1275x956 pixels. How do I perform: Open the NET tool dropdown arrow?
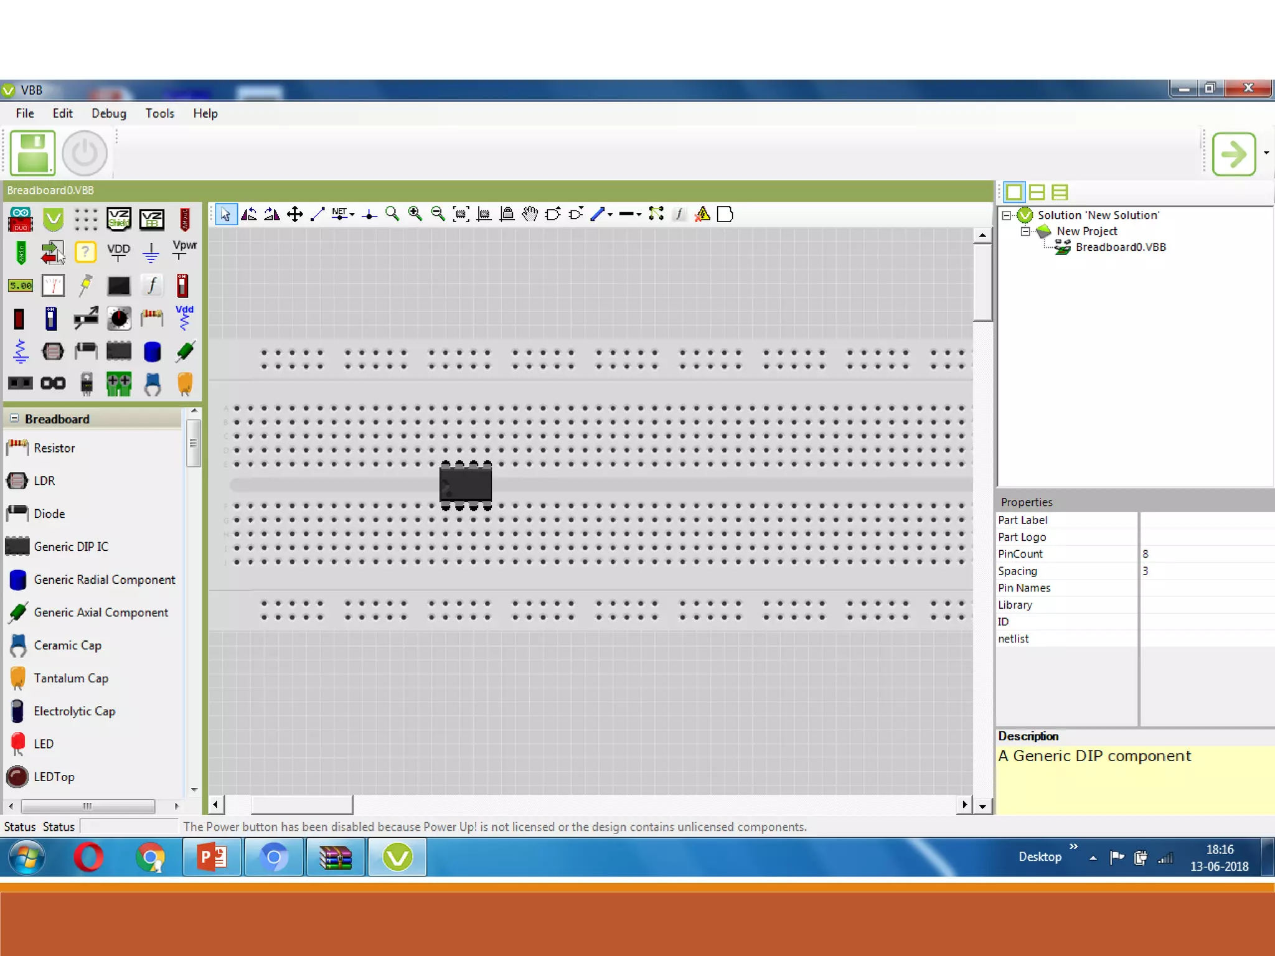pyautogui.click(x=352, y=214)
